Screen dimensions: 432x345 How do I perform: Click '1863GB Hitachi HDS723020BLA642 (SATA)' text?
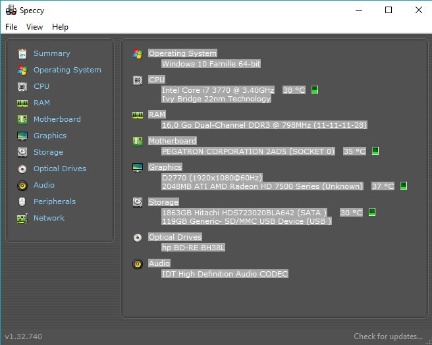point(244,213)
